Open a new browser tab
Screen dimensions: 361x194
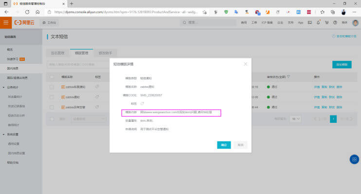[x=72, y=4]
